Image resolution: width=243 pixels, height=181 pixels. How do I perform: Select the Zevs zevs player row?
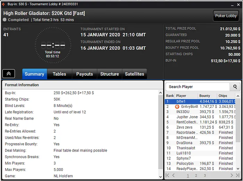click(200, 127)
